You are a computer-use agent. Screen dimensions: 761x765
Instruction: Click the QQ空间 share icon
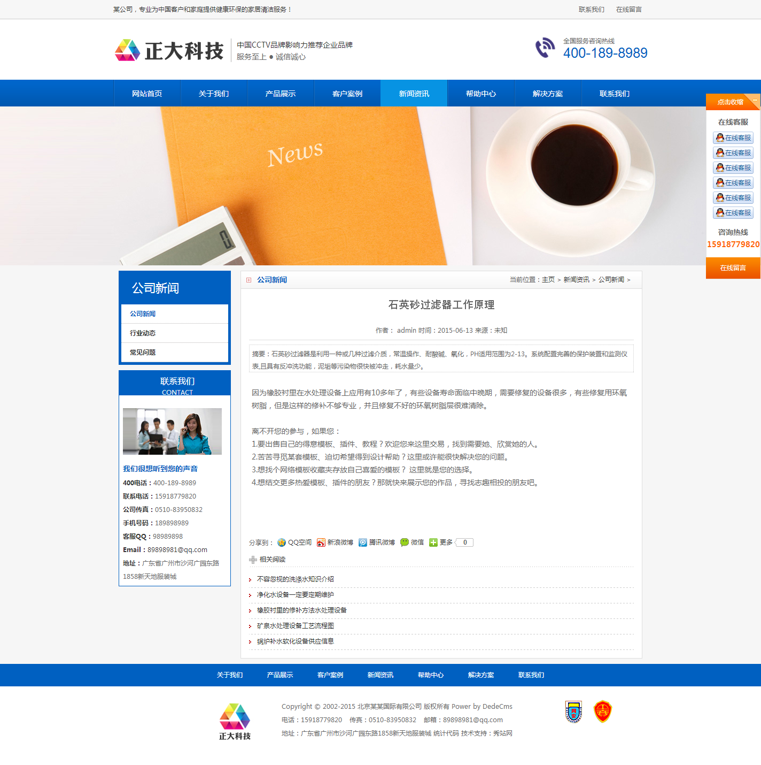[x=282, y=542]
